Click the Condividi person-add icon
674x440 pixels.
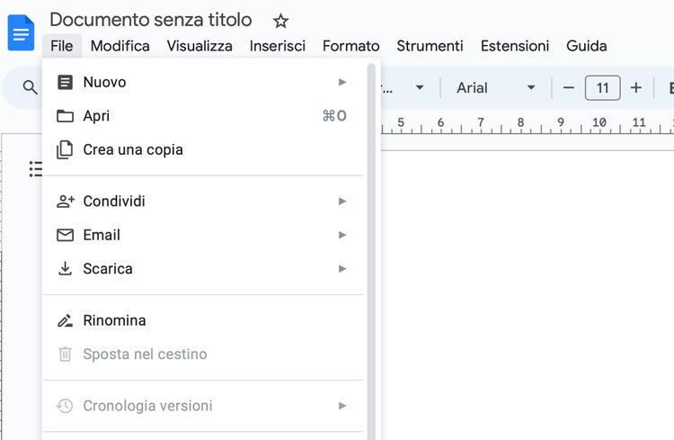click(x=65, y=202)
